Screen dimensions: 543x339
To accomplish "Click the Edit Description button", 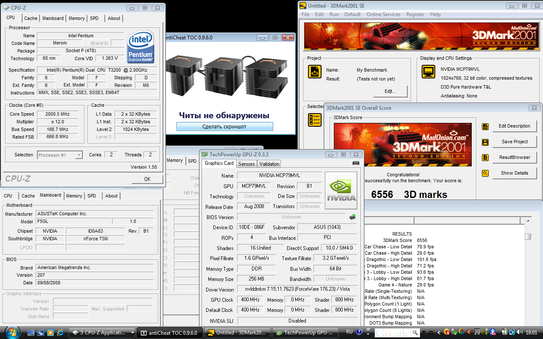I will coord(514,126).
